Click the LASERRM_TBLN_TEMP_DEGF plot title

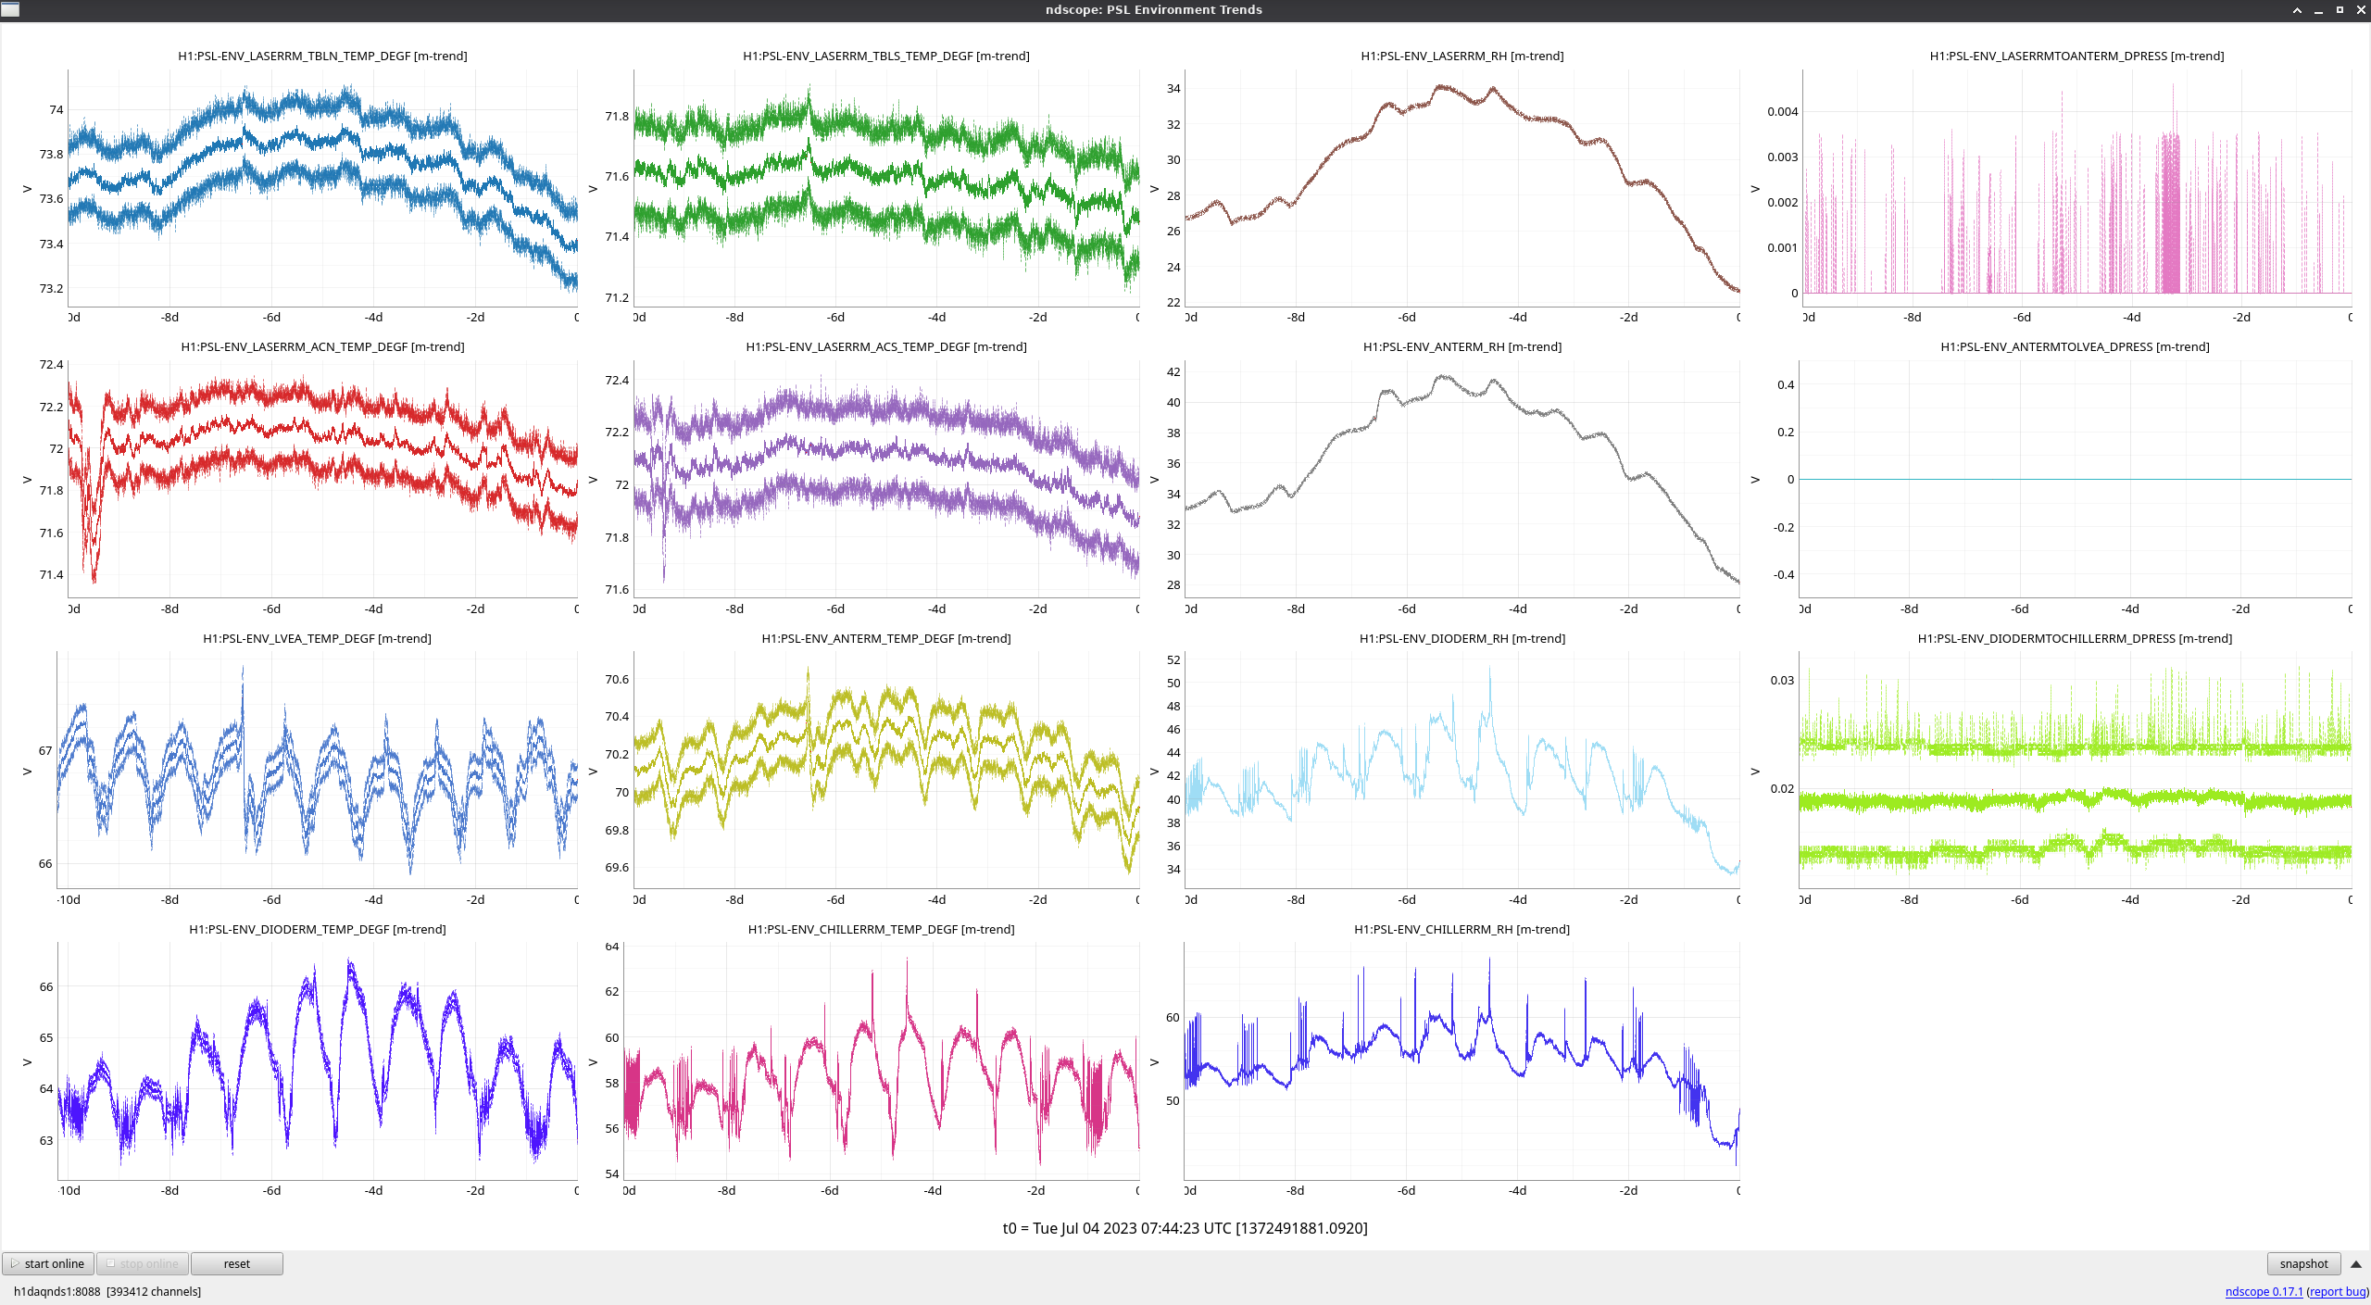tap(322, 56)
